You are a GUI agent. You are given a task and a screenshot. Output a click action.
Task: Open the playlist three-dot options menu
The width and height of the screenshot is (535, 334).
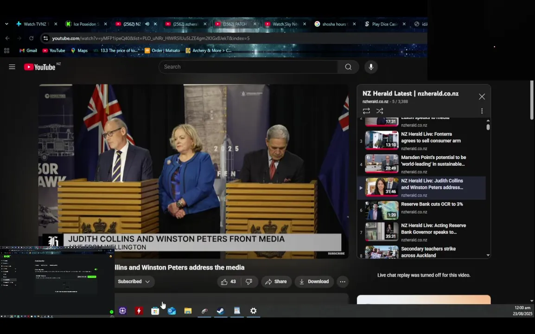[482, 111]
